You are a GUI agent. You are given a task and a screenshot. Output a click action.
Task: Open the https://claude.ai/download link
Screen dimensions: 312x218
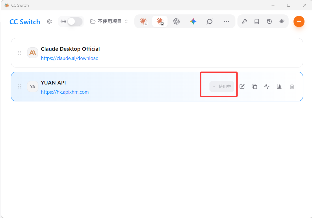click(x=70, y=58)
